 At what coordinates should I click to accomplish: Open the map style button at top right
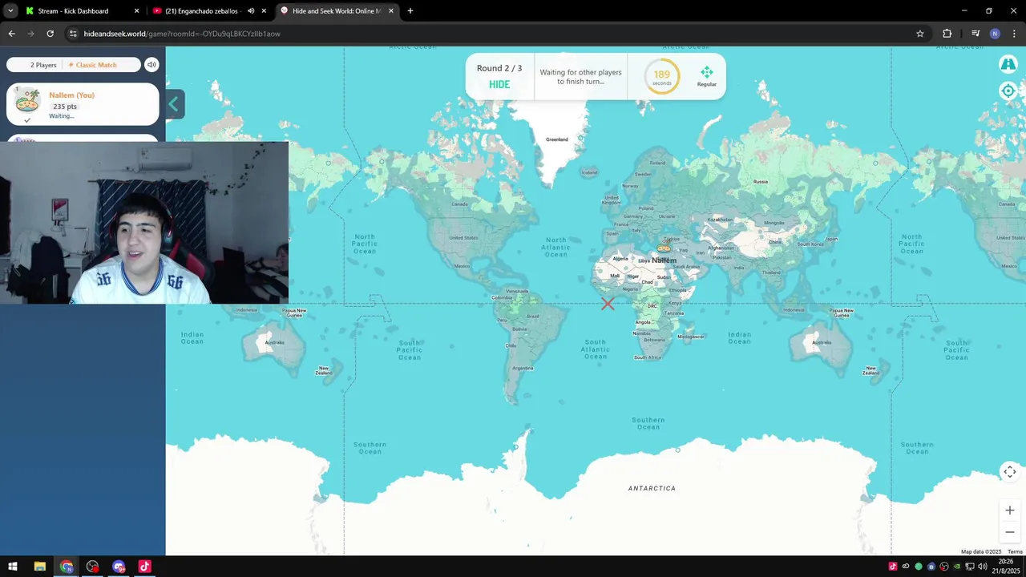pyautogui.click(x=1008, y=64)
